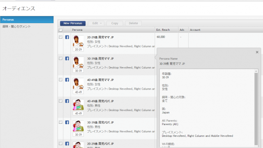Viewport: 263px width, 148px height.
Task: Open avatar of 30-39歳 育児ママ JP persona
Action: tap(78, 62)
